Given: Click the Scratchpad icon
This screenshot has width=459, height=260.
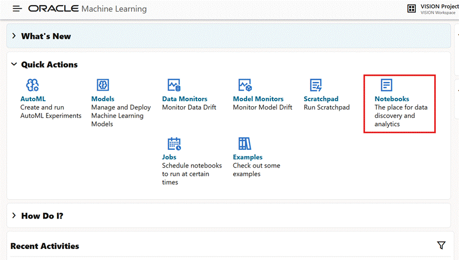Looking at the screenshot, I should pos(316,85).
